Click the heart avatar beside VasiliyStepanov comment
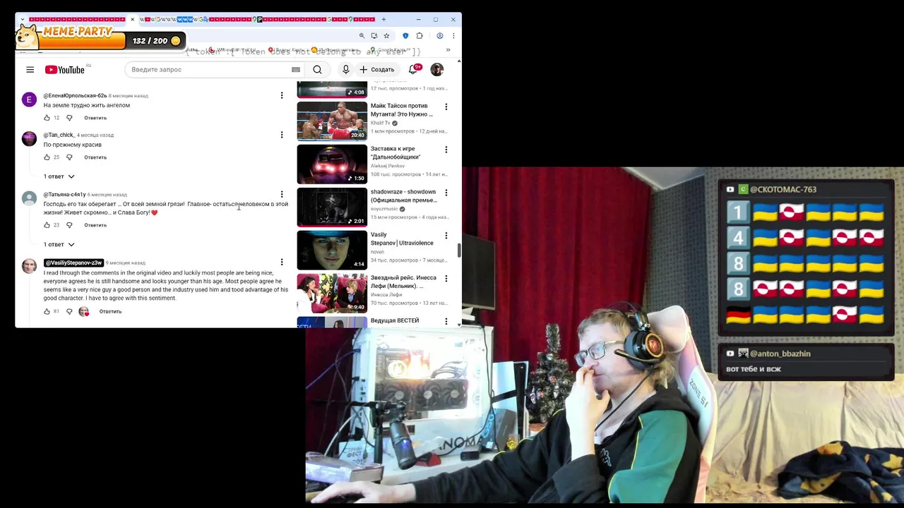904x508 pixels. [83, 311]
